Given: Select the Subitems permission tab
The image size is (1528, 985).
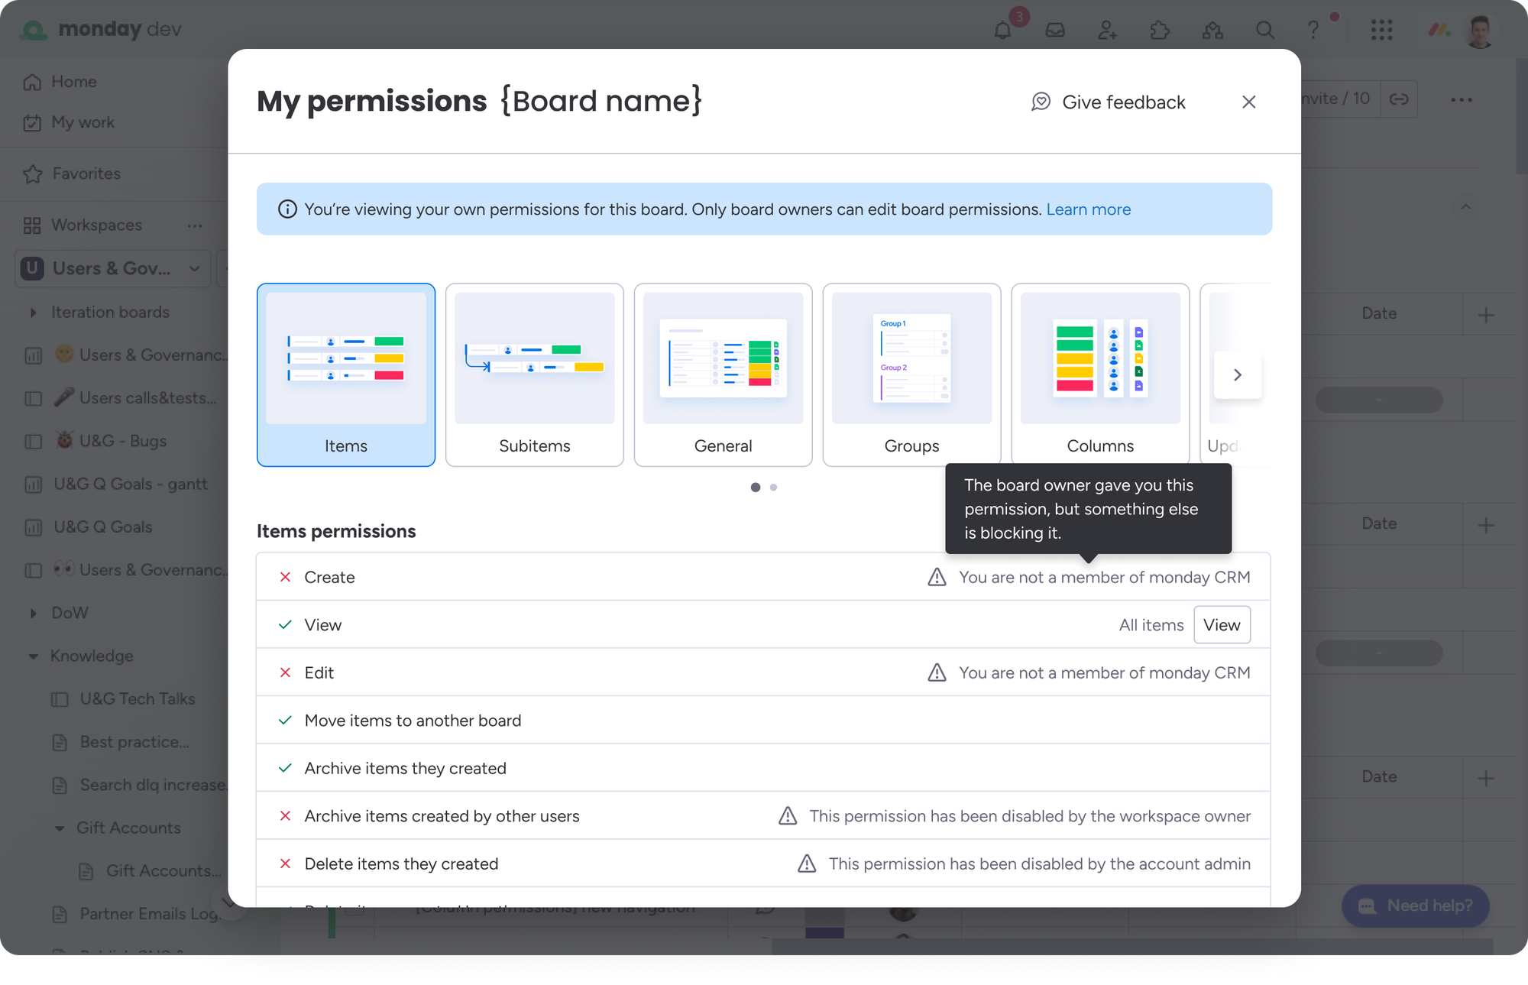Looking at the screenshot, I should pyautogui.click(x=535, y=375).
